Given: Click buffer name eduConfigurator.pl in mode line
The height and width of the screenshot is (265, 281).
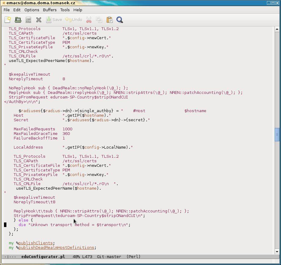Looking at the screenshot, I should tap(43, 256).
